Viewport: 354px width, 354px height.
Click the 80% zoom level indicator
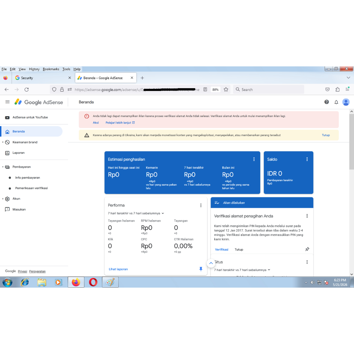point(215,90)
